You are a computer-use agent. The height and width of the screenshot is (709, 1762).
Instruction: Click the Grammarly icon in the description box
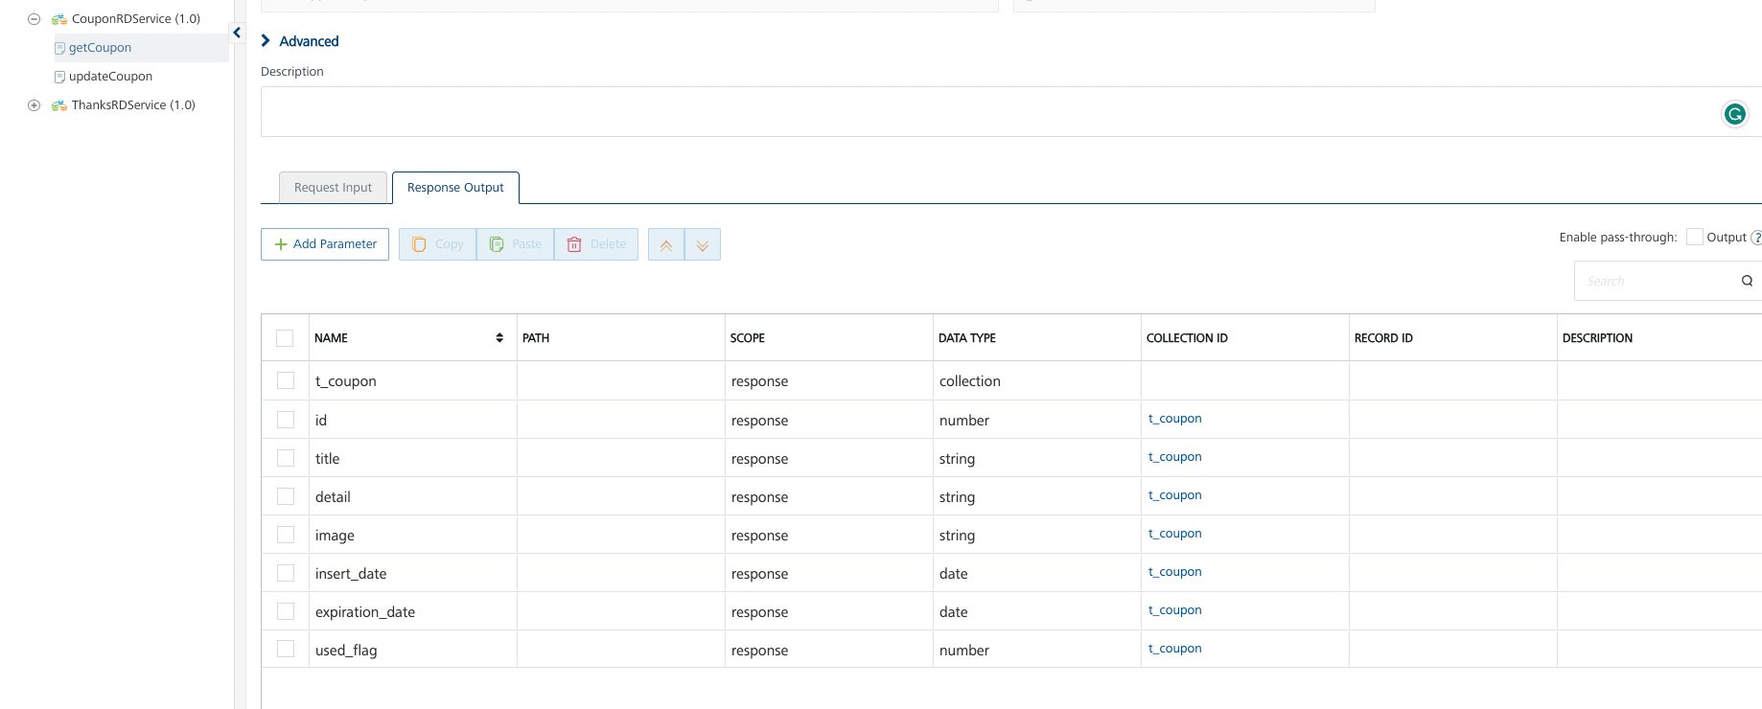pyautogui.click(x=1734, y=115)
